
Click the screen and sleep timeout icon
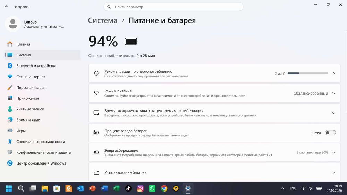click(96, 113)
